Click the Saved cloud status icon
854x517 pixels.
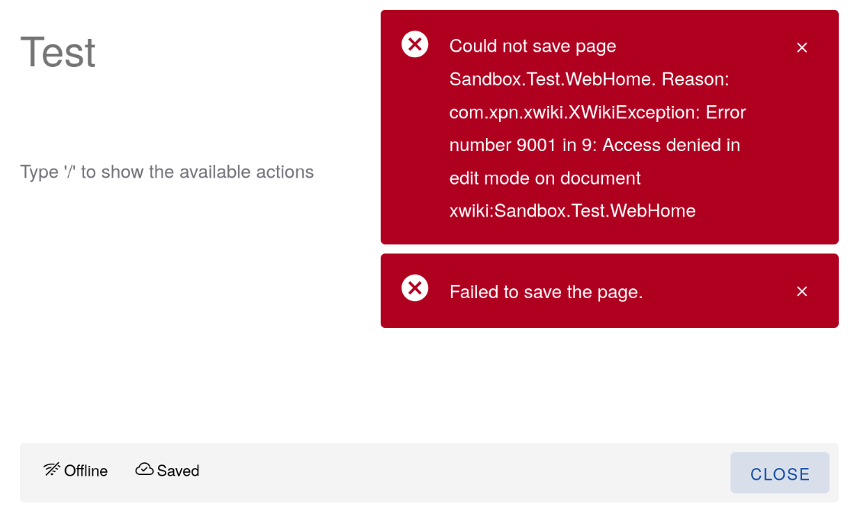click(x=144, y=470)
